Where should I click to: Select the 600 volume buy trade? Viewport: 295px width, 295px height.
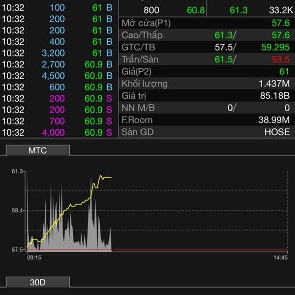point(57,87)
